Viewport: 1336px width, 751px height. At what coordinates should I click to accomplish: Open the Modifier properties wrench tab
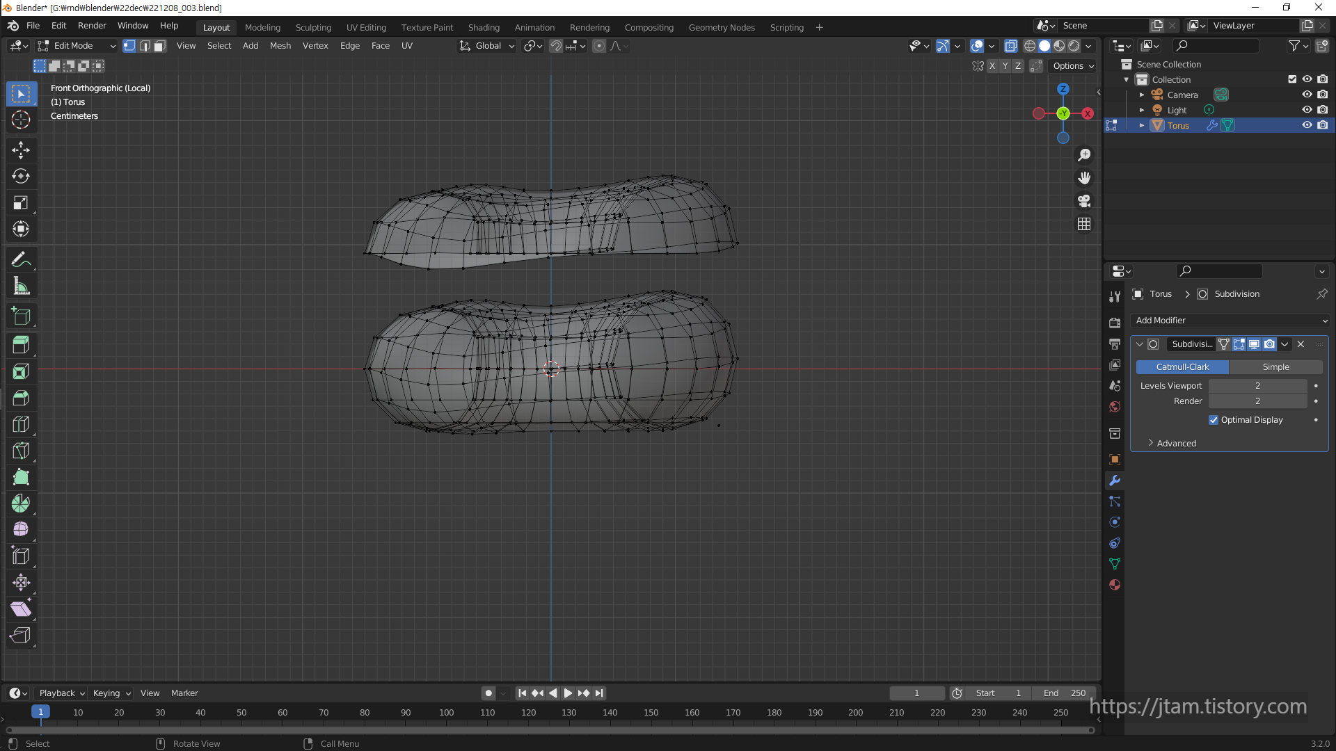point(1115,481)
